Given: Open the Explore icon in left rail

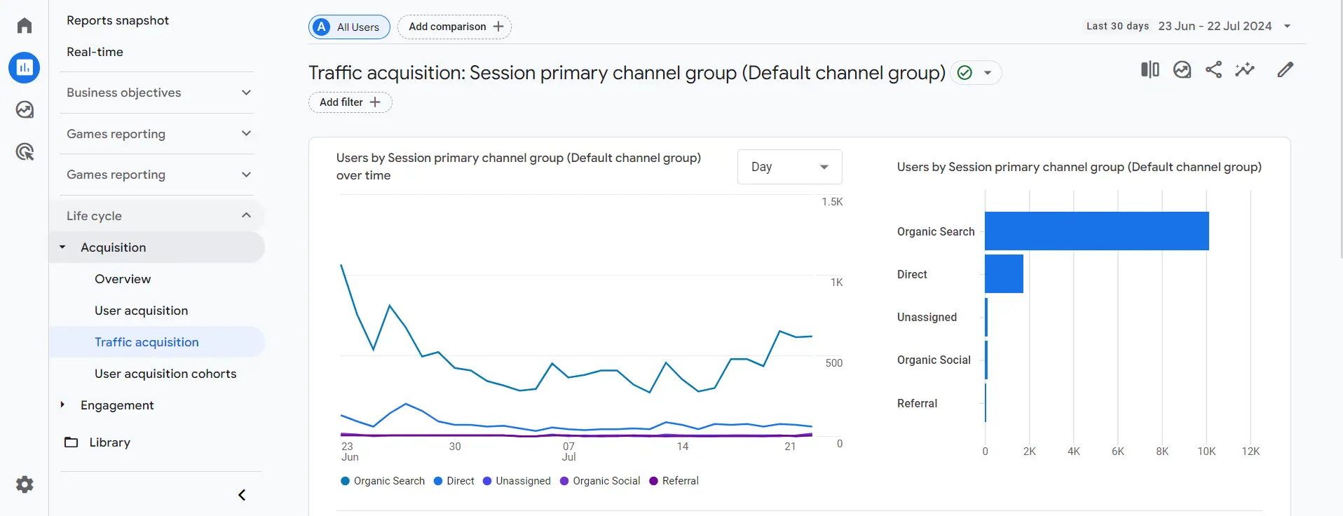Looking at the screenshot, I should (x=25, y=109).
